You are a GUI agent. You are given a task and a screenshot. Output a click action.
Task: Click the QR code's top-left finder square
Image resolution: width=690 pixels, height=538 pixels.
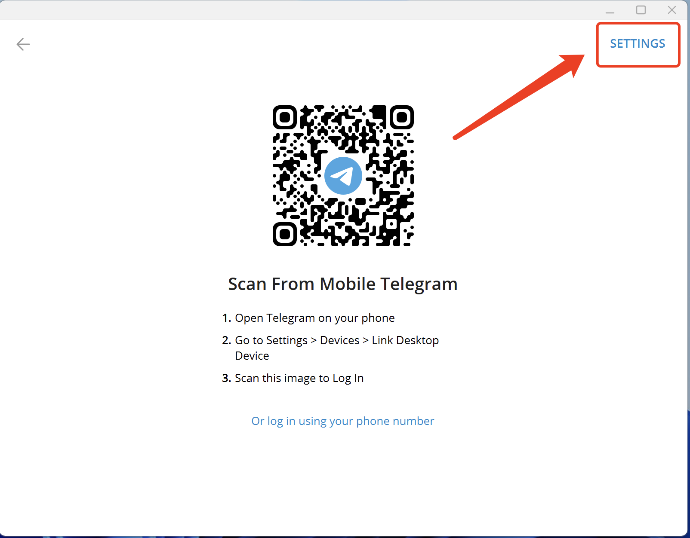coord(285,117)
